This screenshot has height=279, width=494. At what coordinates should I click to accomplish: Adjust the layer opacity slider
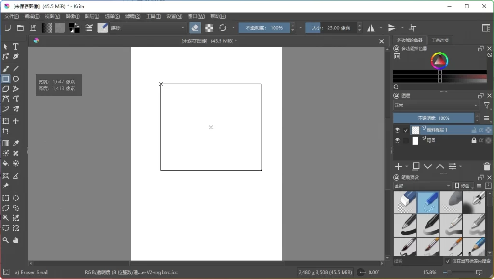pos(434,118)
